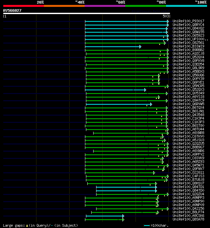Open the UniRef100_Q8L9R9 hit
The image size is (210, 228).
[188, 68]
